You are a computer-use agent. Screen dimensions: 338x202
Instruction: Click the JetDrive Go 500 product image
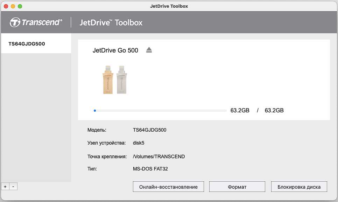coord(114,80)
